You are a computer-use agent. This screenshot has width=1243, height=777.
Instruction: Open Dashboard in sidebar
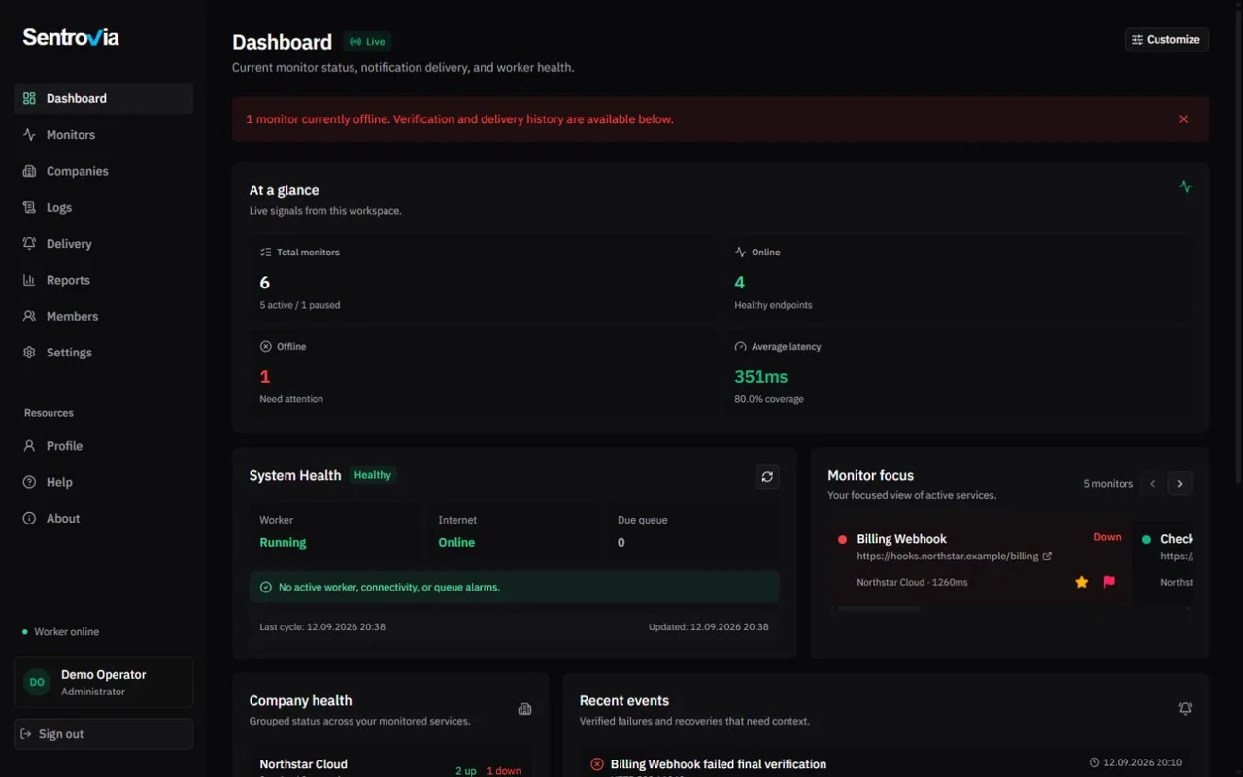pos(103,98)
